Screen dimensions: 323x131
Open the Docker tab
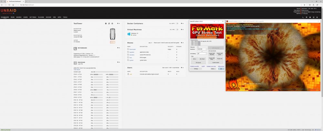(48, 17)
